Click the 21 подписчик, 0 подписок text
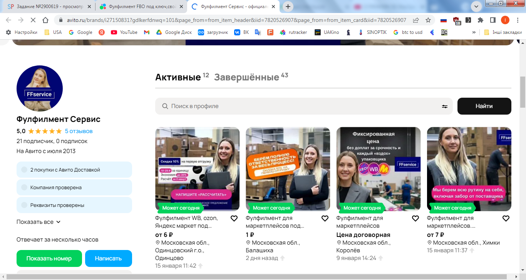The width and height of the screenshot is (526, 280). pyautogui.click(x=52, y=141)
